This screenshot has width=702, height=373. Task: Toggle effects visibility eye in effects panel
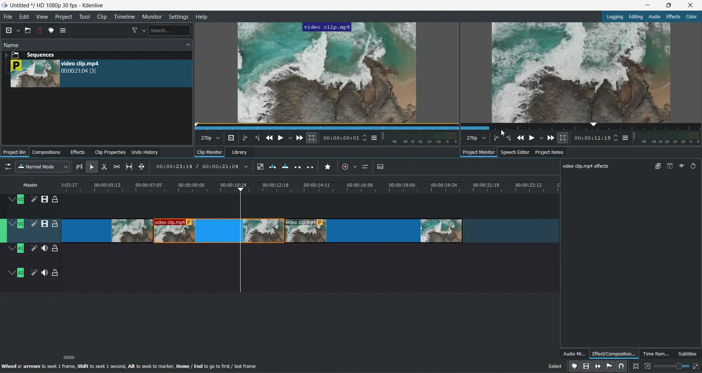682,166
